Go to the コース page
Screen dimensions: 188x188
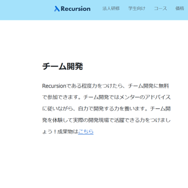pyautogui.click(x=160, y=9)
